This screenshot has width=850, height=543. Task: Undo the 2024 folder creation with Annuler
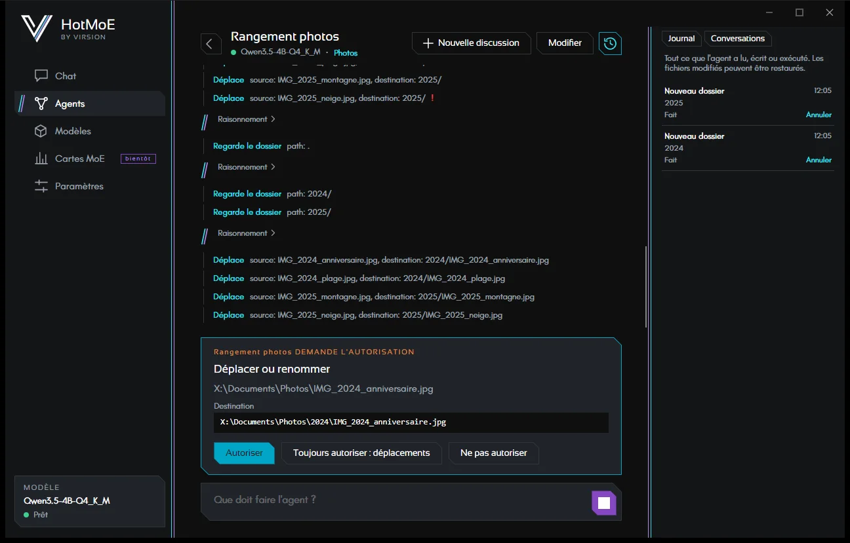tap(819, 160)
